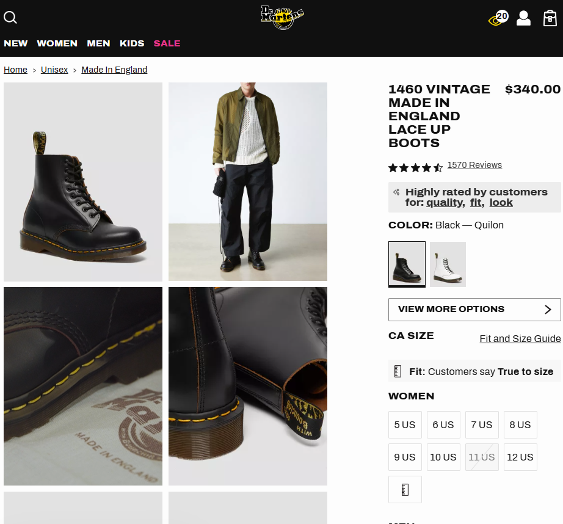The image size is (563, 524).
Task: Open the search magnifier icon
Action: click(x=10, y=17)
